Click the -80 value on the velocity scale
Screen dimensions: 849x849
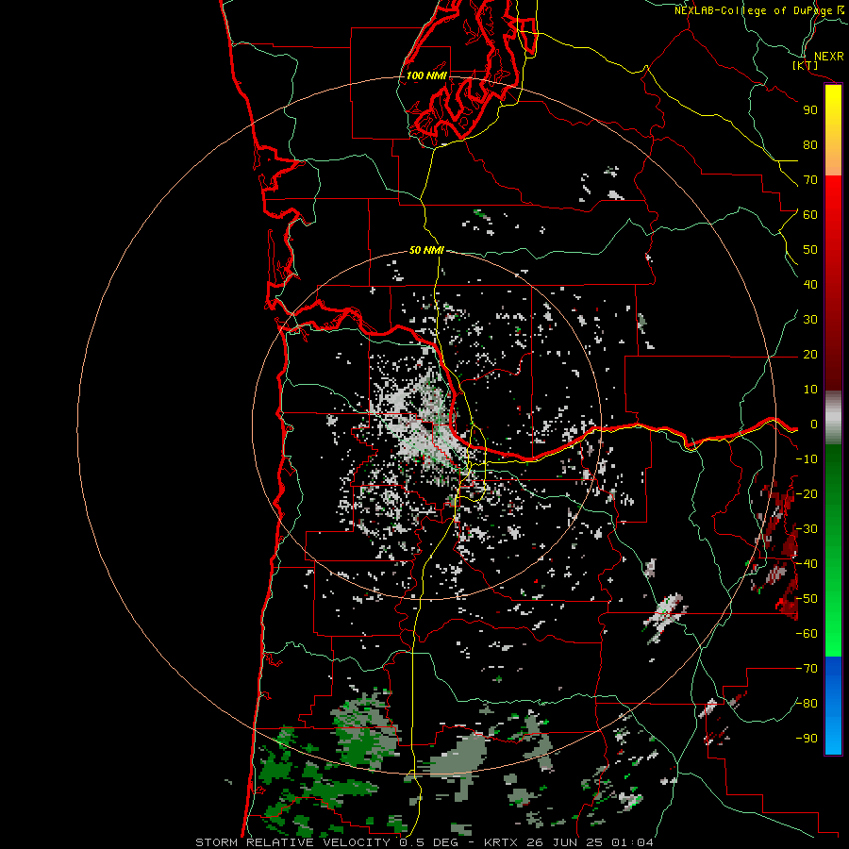click(807, 704)
